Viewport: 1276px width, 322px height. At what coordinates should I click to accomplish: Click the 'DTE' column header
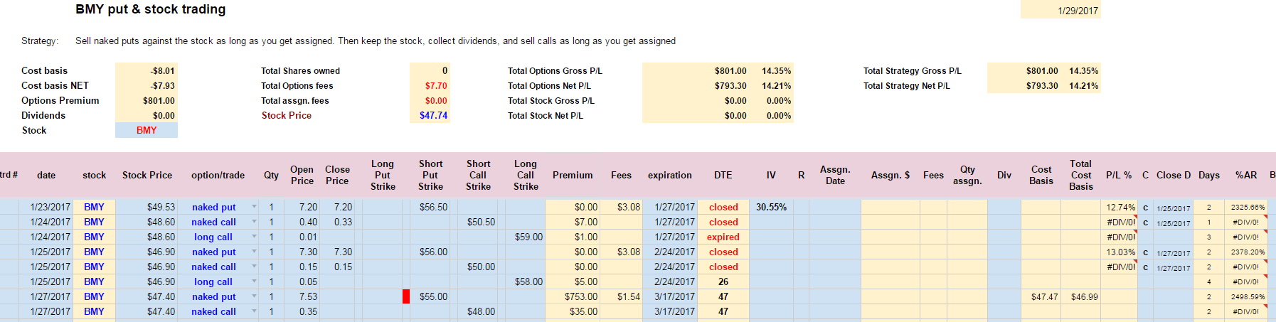coord(723,175)
